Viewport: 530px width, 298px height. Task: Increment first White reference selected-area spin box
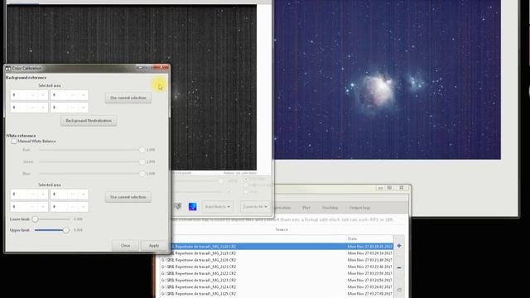point(43,195)
